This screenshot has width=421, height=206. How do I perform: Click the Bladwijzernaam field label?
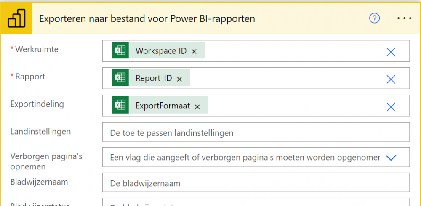39,182
